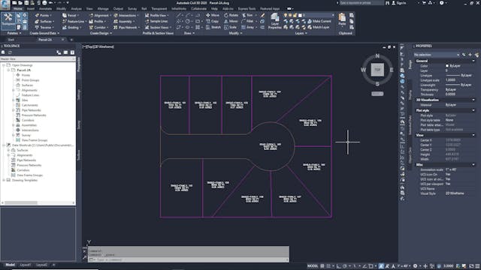
Task: Click the Traverse tool in ribbon
Action: click(44, 28)
